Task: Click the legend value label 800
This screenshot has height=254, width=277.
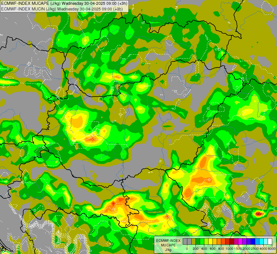Action: (221, 249)
